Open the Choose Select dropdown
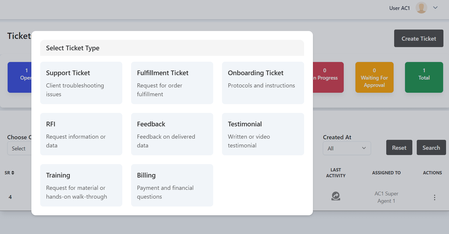Screen dimensions: 449x234 pyautogui.click(x=19, y=148)
